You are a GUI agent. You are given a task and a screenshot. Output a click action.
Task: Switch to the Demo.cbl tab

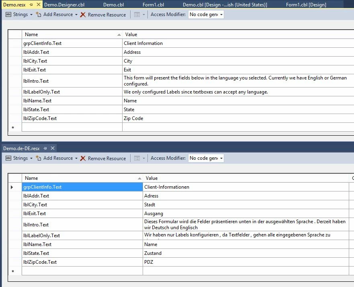point(114,5)
